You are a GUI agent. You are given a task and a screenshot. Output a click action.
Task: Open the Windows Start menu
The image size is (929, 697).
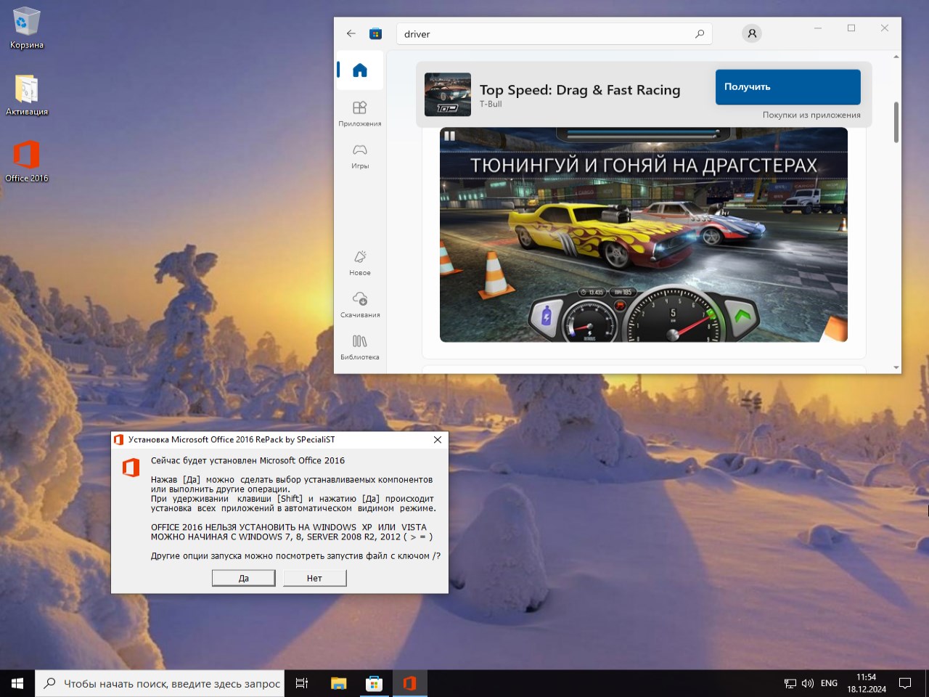[17, 683]
